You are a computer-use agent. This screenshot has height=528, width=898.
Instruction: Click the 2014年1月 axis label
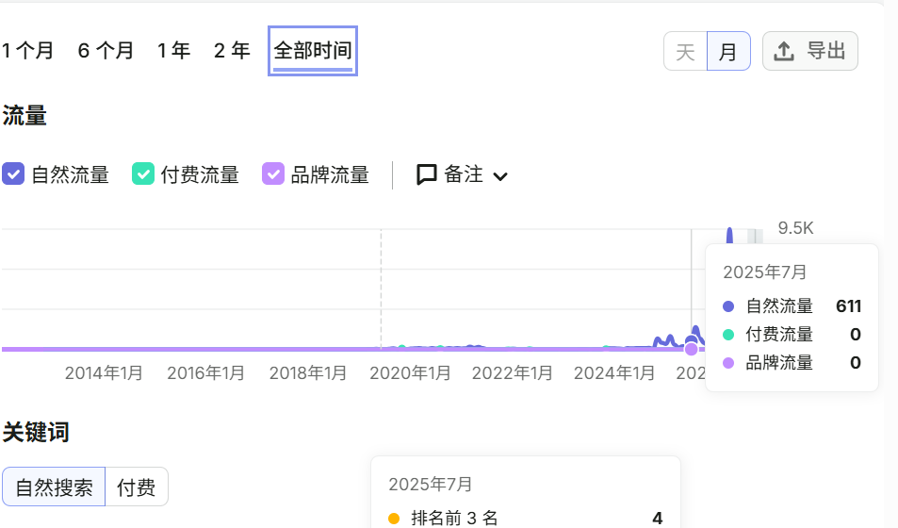pos(104,373)
